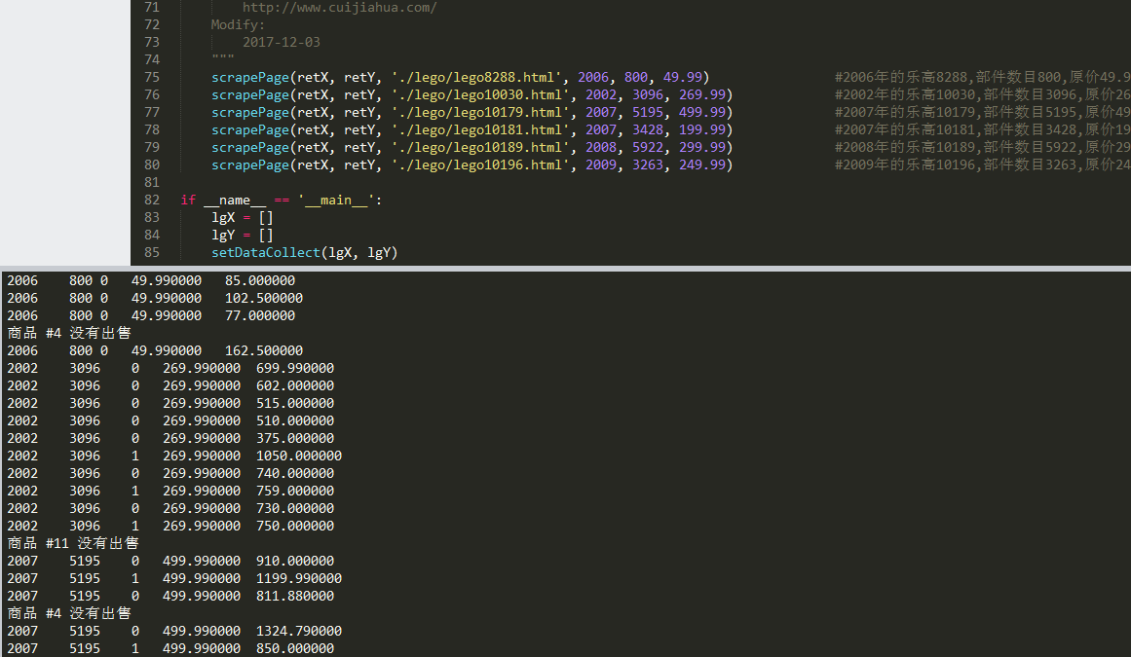
Task: Click './lego/lego10181.html' string in the code
Action: click(x=480, y=129)
